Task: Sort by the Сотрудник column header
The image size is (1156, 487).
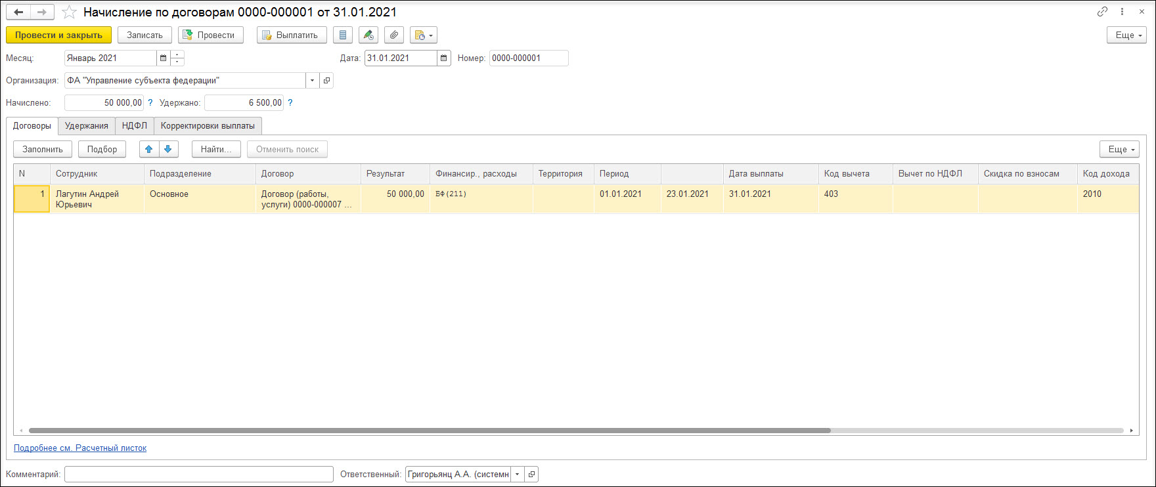Action: coord(97,174)
